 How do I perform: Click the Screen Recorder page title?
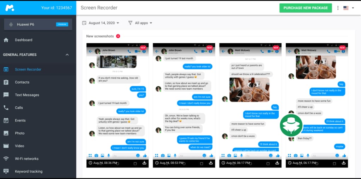pos(99,8)
